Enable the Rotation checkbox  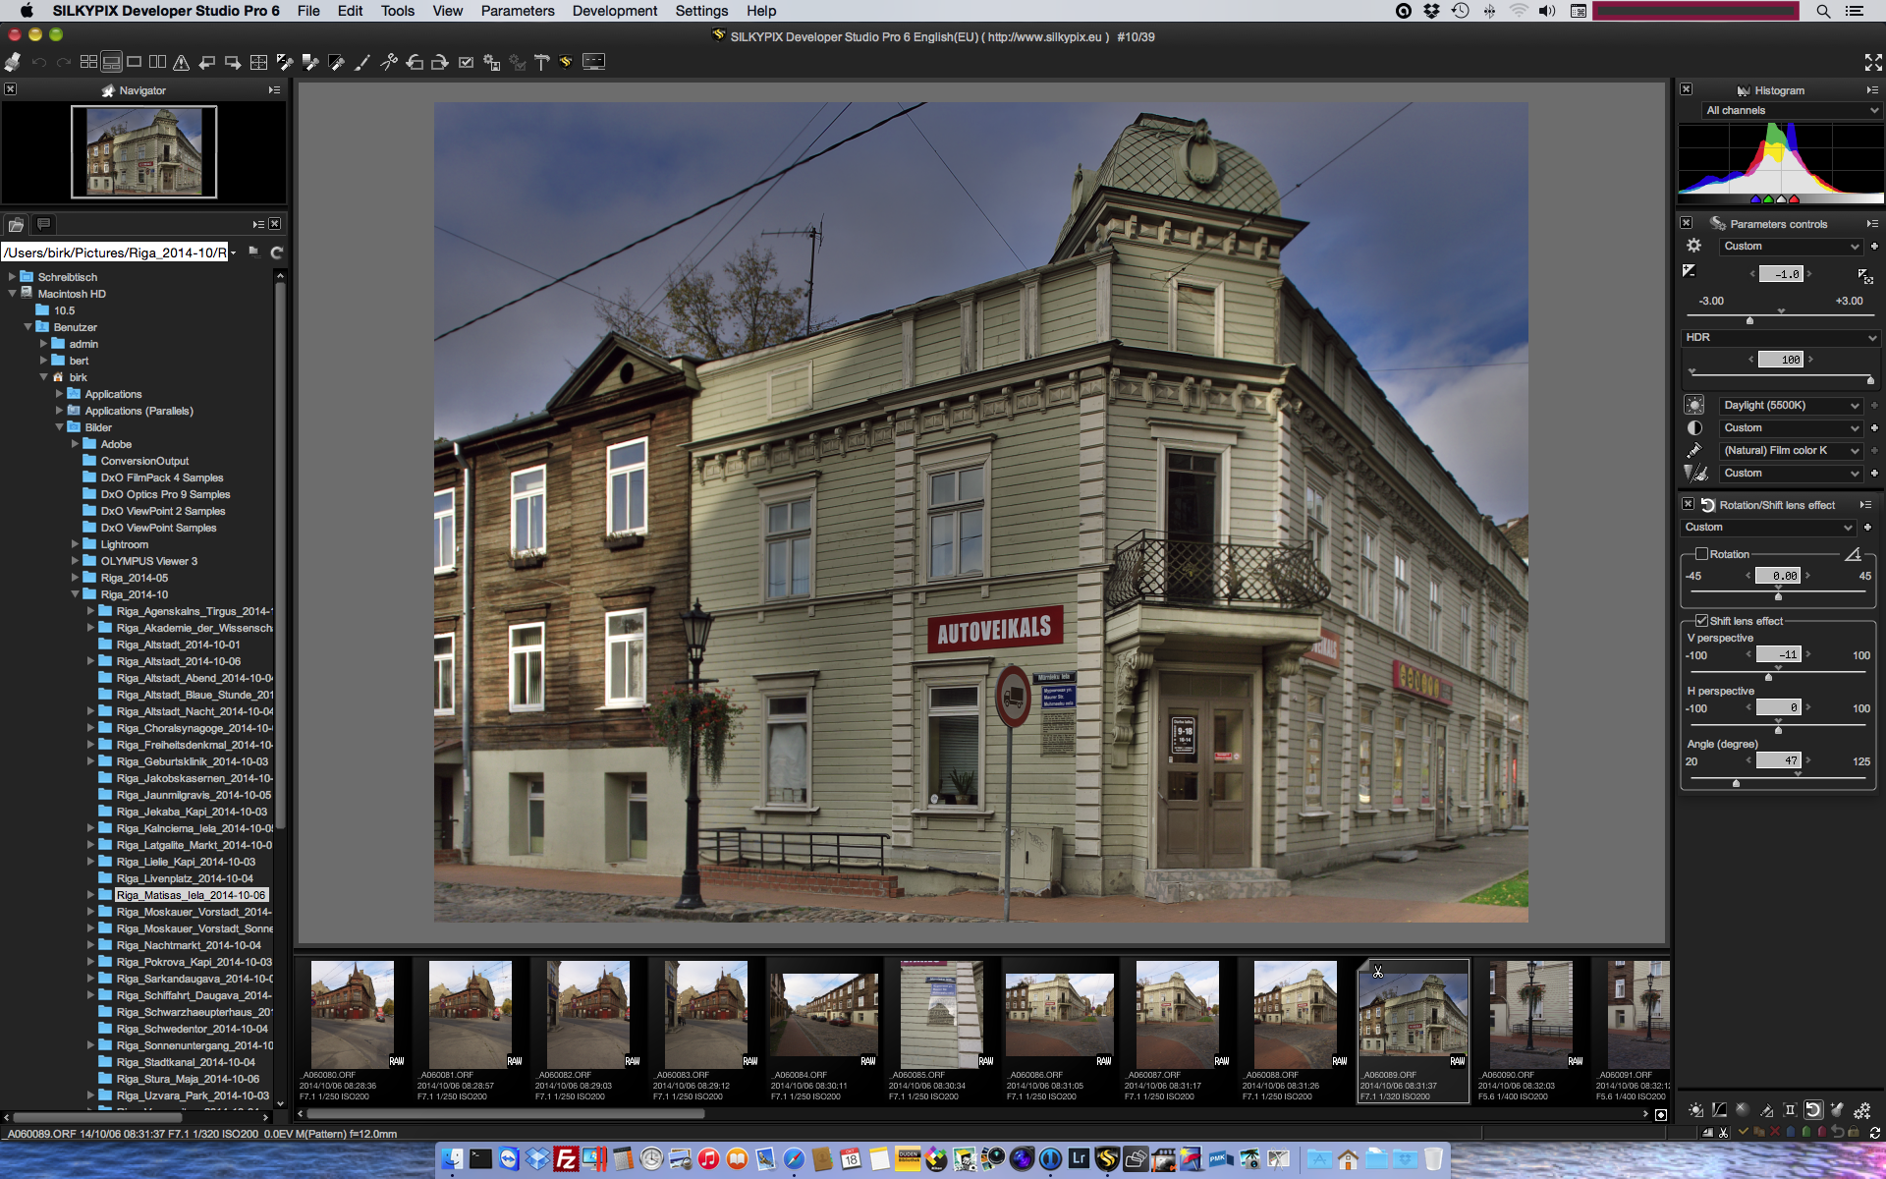1701,554
